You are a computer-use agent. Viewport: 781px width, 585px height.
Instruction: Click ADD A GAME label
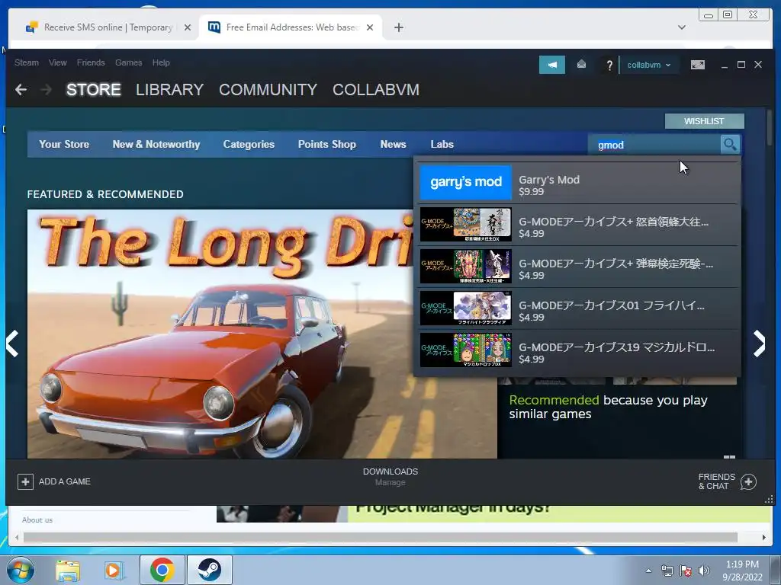click(65, 481)
